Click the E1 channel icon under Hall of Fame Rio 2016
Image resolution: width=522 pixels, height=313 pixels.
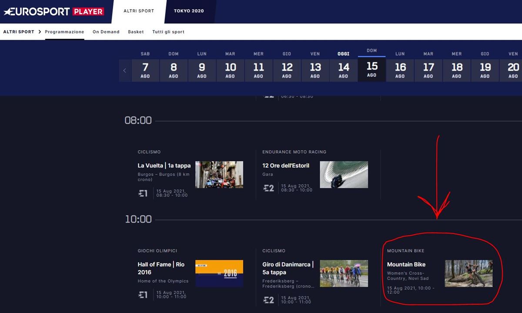[143, 295]
